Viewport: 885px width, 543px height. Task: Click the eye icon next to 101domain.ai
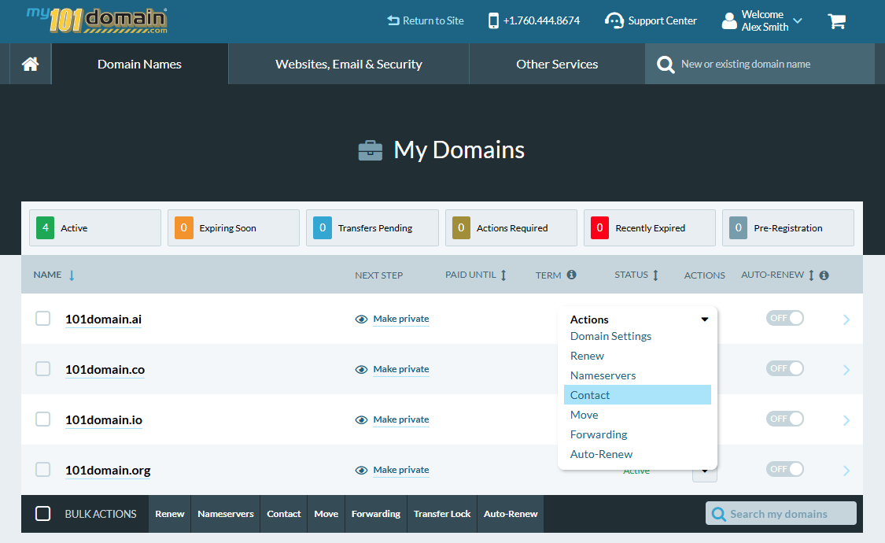[x=362, y=319]
